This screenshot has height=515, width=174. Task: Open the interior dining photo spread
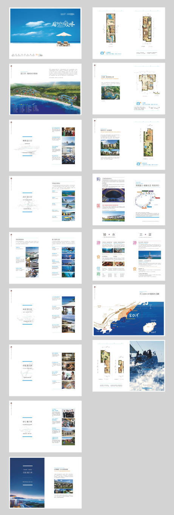tap(45, 370)
